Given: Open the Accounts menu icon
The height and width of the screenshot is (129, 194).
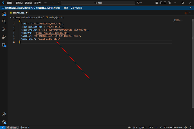Looking at the screenshot, I should [4, 114].
